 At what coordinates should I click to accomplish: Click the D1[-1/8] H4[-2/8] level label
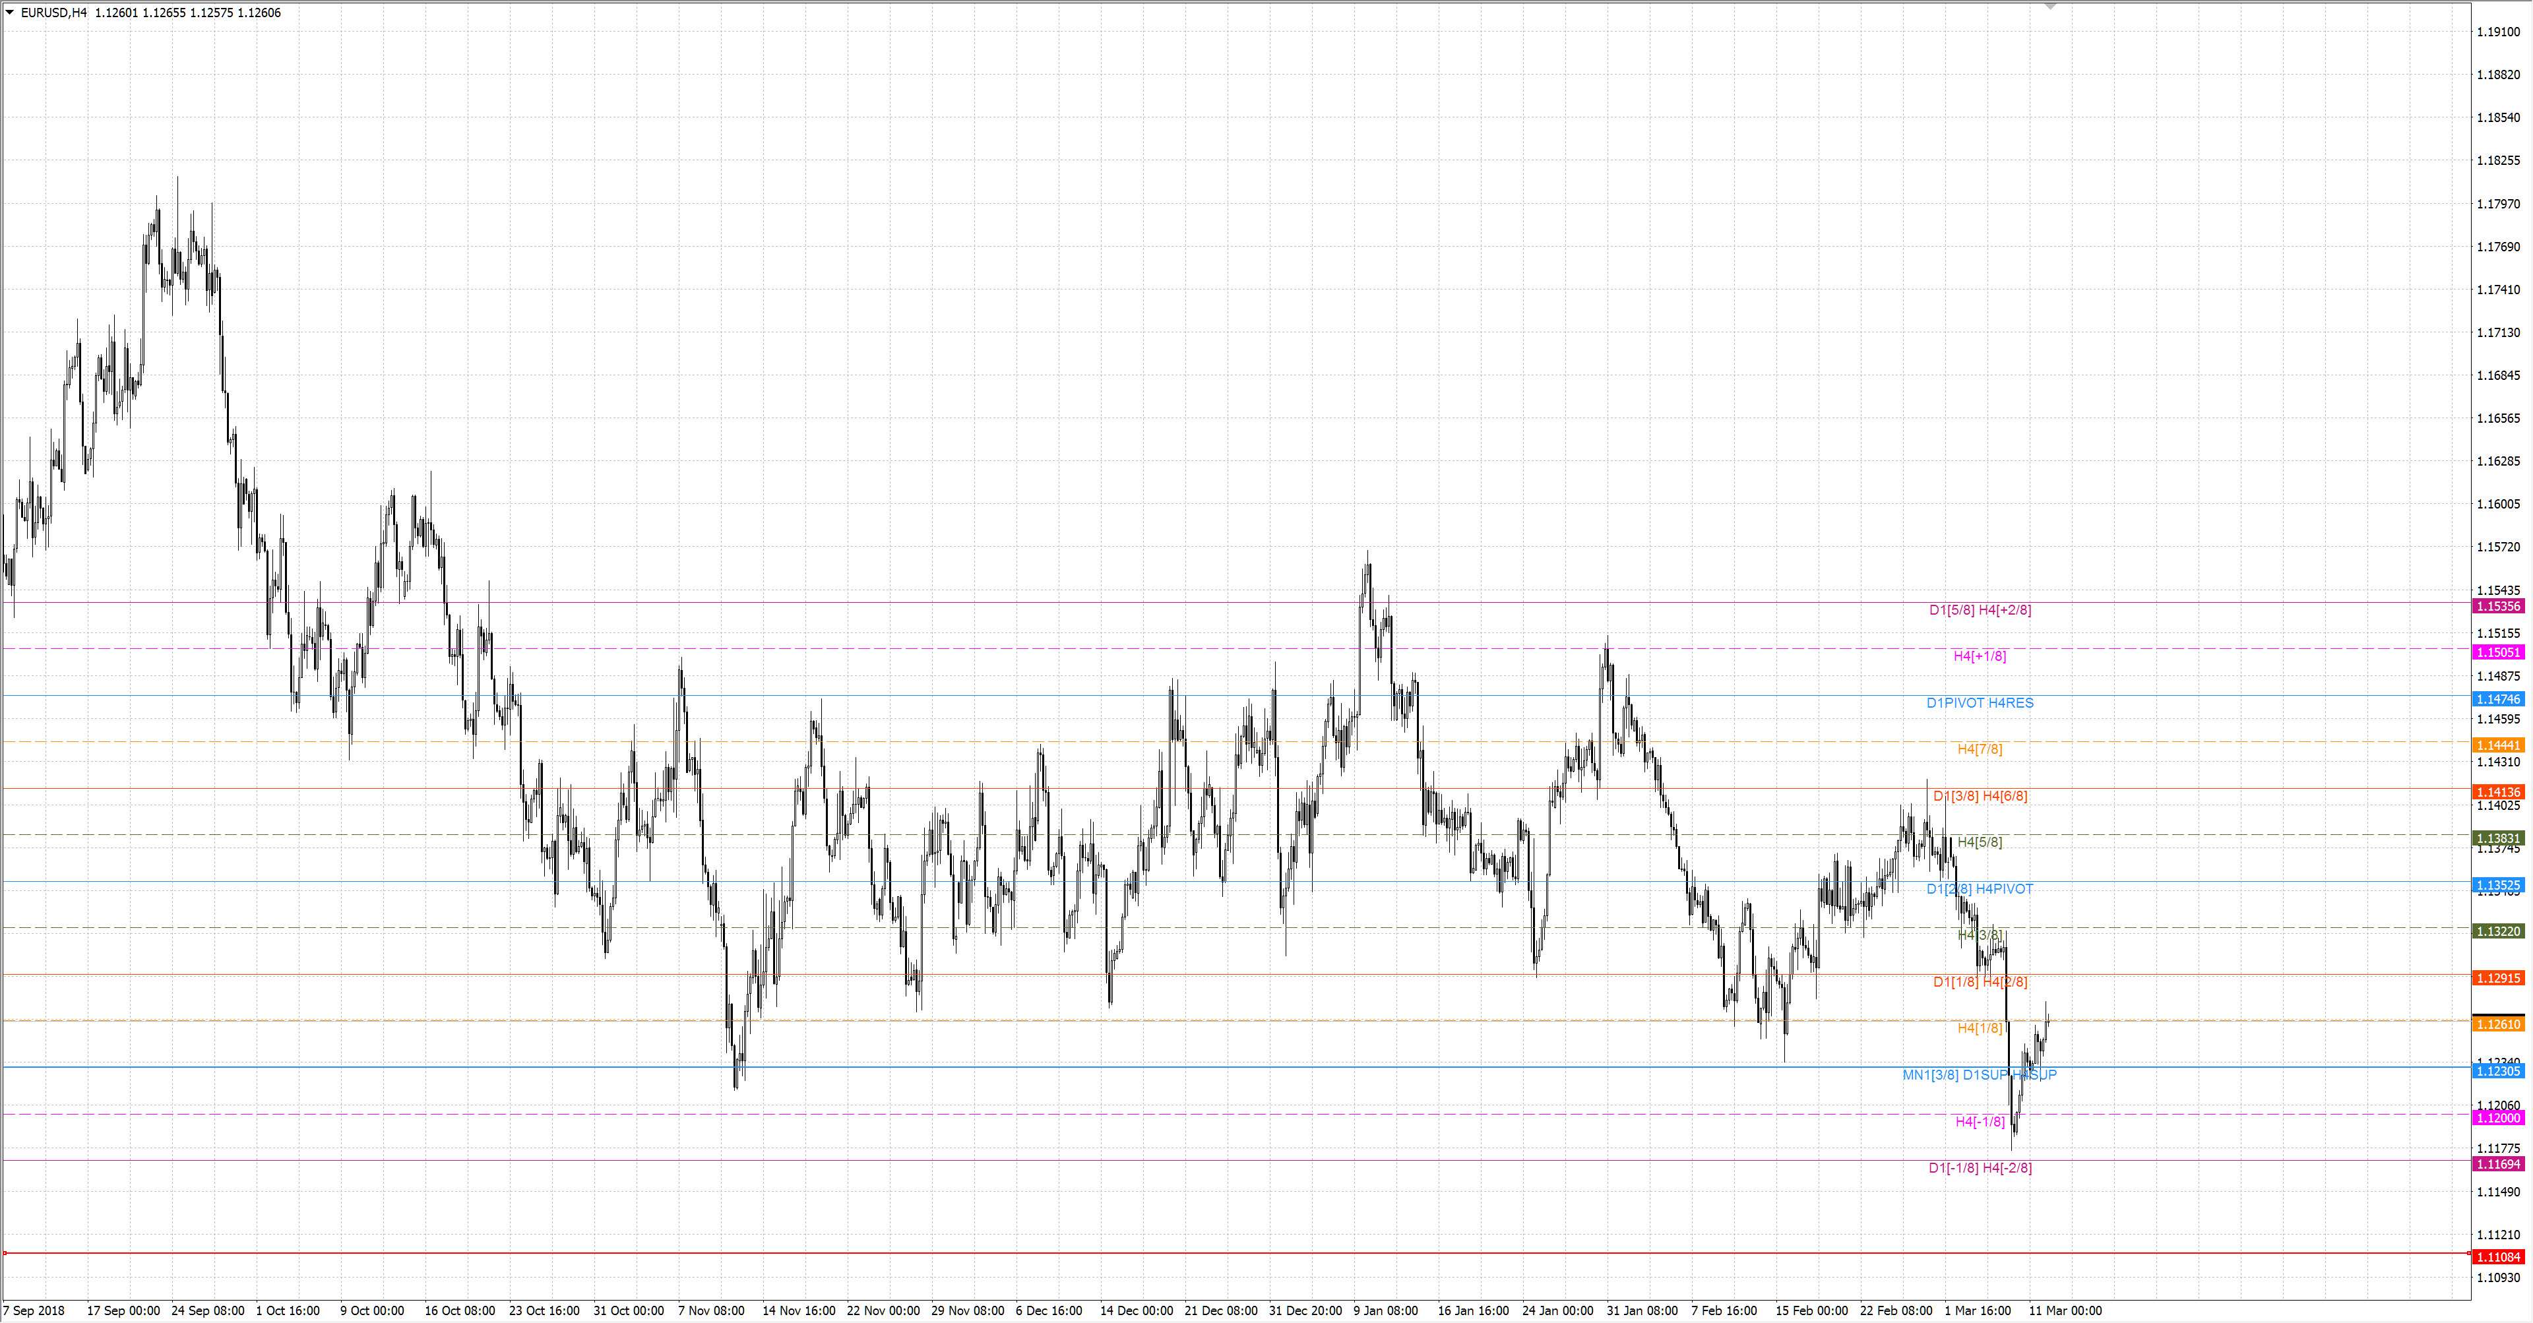1980,1168
